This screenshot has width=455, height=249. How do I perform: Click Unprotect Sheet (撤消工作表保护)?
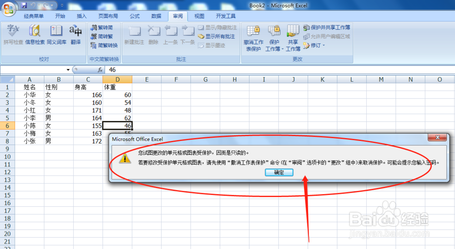tap(253, 38)
